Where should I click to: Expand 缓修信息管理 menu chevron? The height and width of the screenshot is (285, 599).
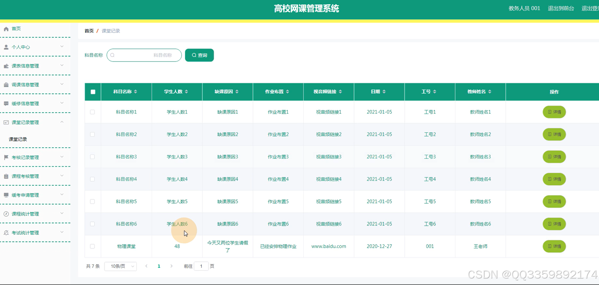click(x=62, y=103)
